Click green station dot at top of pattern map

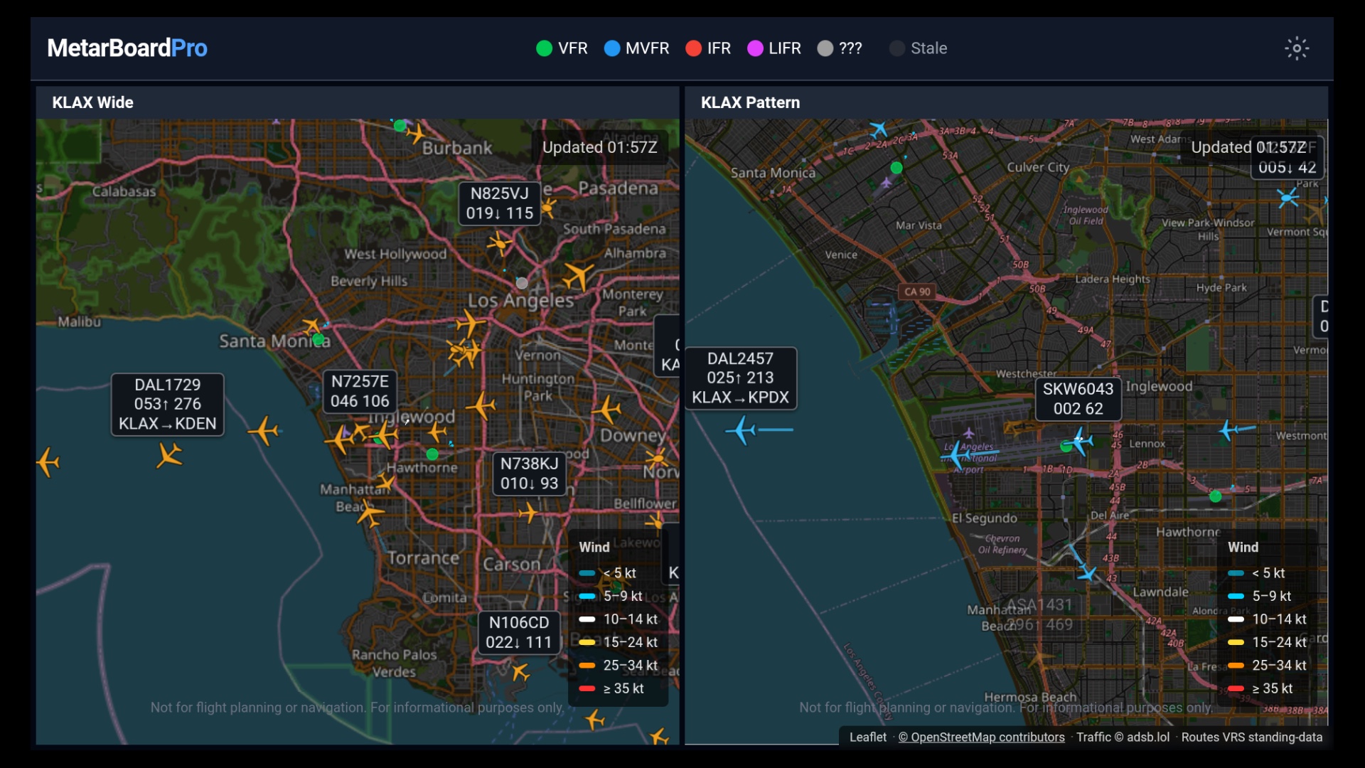tap(896, 168)
